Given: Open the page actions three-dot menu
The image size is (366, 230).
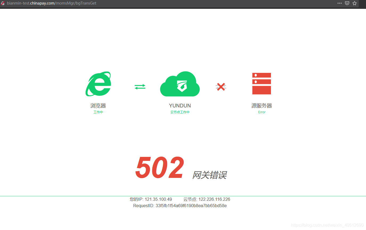Looking at the screenshot, I should 340,3.
